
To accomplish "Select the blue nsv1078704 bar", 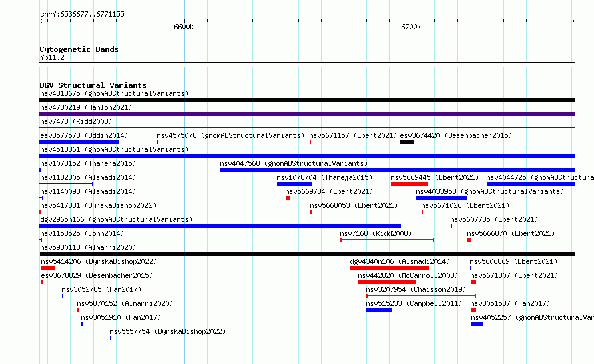I will click(295, 184).
